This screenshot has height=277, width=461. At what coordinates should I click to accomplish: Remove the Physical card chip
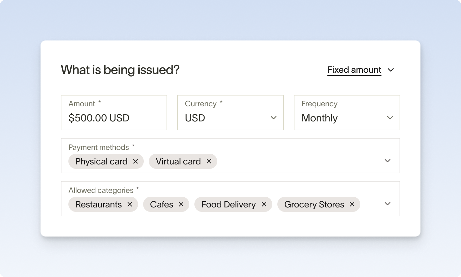(136, 161)
